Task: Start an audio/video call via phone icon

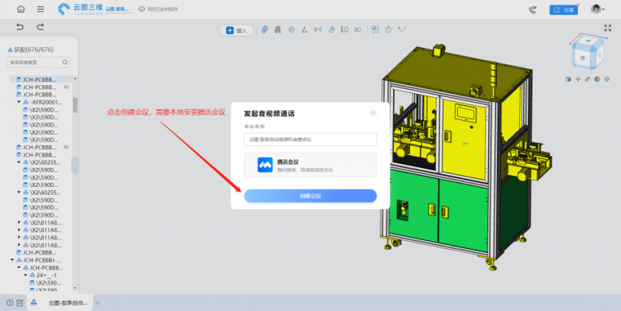Action: [x=533, y=10]
